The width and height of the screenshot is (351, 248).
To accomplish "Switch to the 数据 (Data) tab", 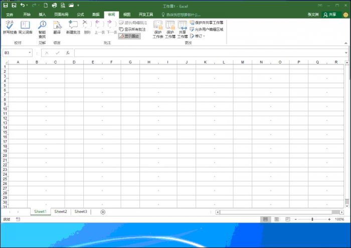I will pos(96,15).
